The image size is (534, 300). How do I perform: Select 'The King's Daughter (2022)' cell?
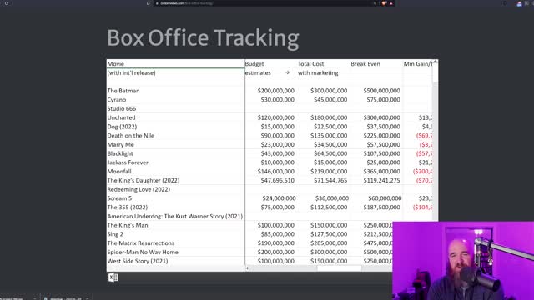176,180
